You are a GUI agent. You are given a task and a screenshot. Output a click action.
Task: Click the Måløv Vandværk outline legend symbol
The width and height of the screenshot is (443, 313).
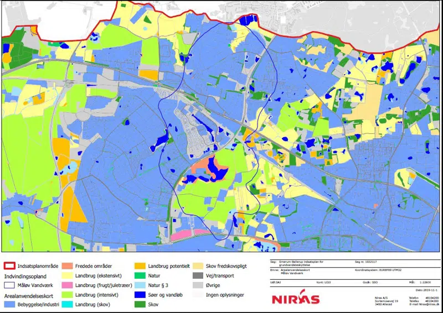[x=9, y=285]
